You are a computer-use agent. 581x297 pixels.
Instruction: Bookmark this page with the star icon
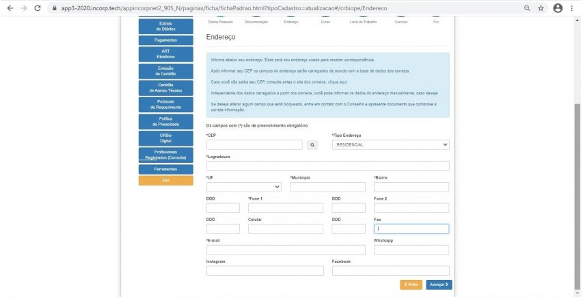click(x=541, y=8)
